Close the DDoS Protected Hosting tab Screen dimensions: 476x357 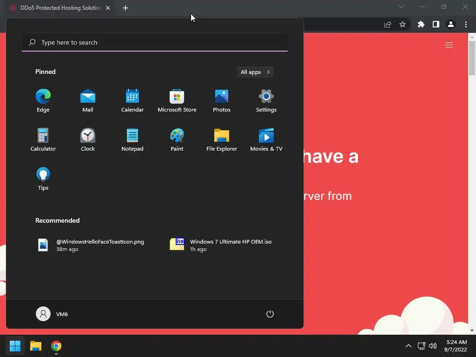coord(108,8)
